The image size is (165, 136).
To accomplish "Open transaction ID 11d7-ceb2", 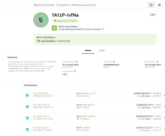I will coord(41,128).
